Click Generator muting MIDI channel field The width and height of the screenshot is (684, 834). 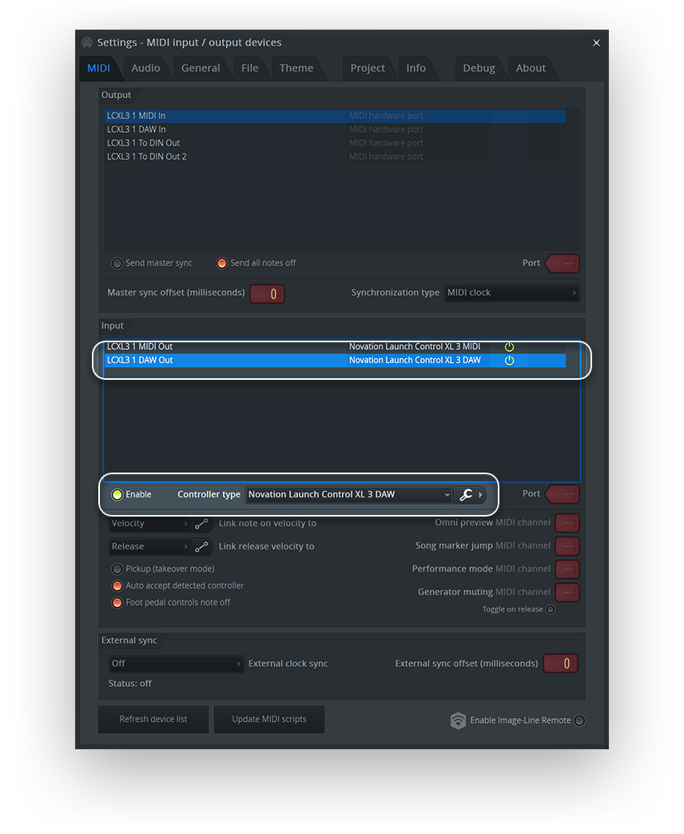coord(567,593)
